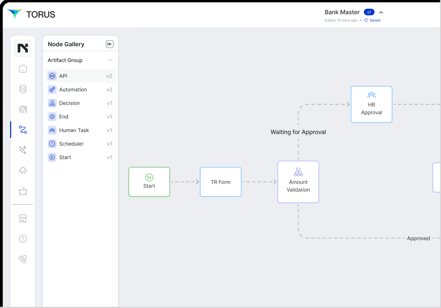Open the database icon in sidebar
Image resolution: width=441 pixels, height=308 pixels.
[x=23, y=89]
